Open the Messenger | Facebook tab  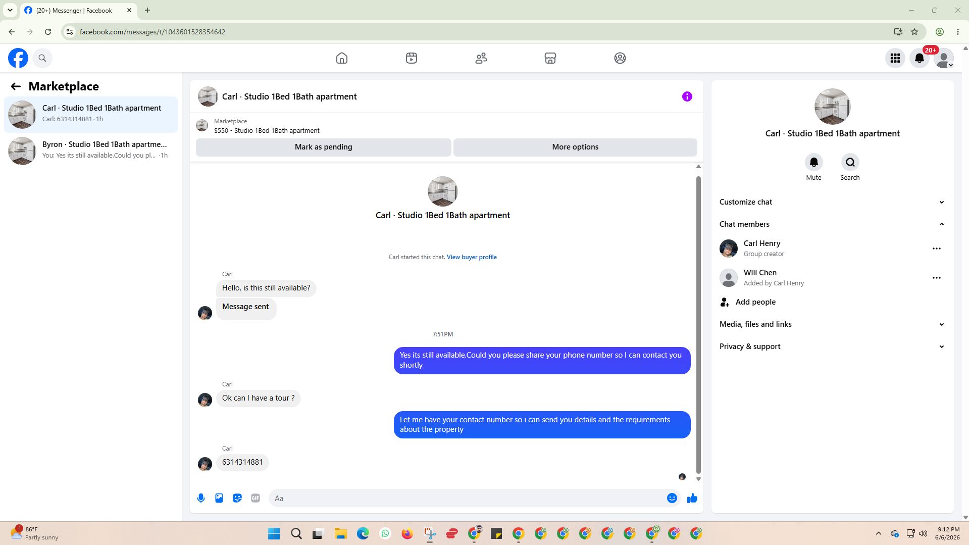(78, 10)
